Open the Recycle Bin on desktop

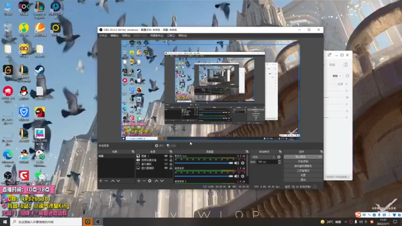[8, 29]
